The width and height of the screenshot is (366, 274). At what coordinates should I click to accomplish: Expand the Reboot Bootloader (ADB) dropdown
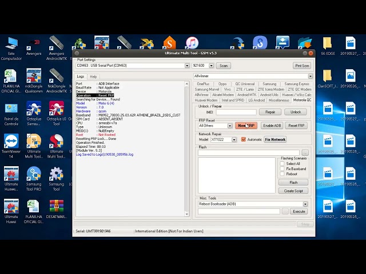pyautogui.click(x=305, y=204)
